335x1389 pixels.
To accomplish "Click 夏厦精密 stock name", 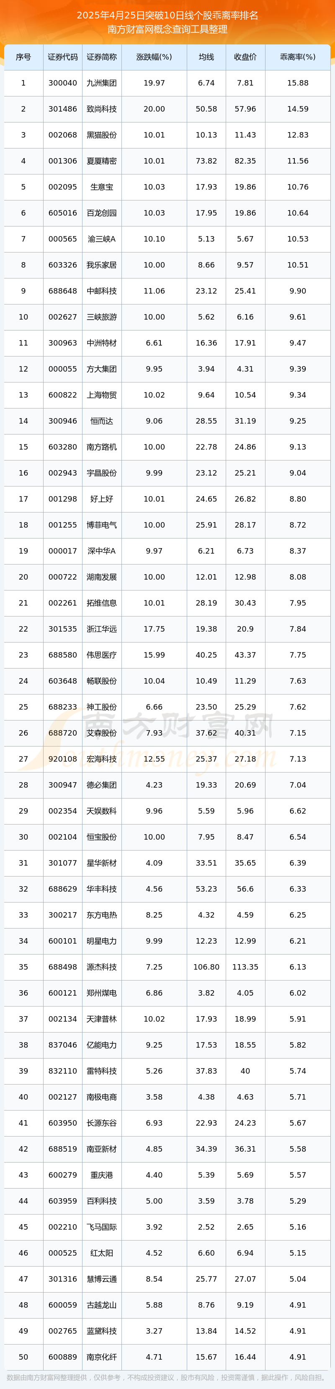I will [102, 161].
